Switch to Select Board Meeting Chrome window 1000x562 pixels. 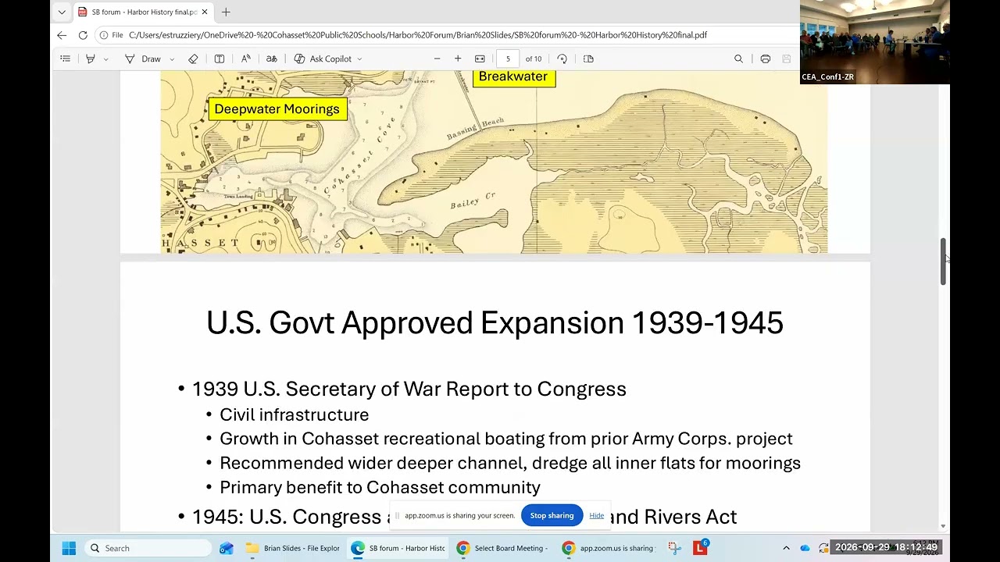tap(502, 548)
